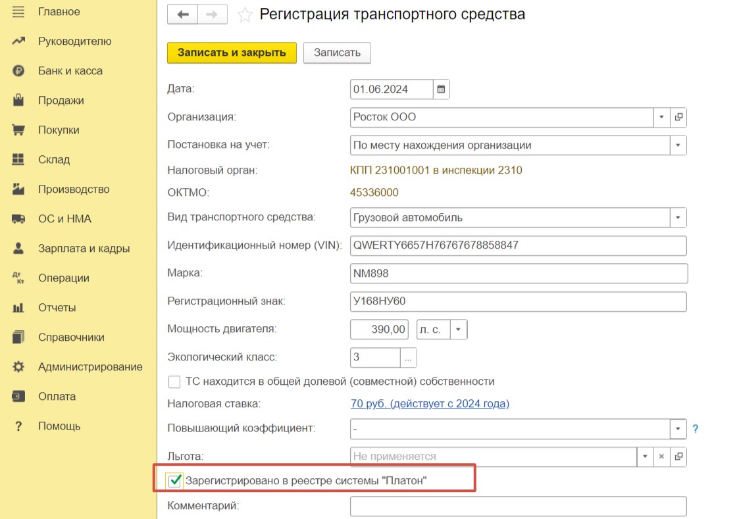Image resolution: width=739 pixels, height=519 pixels.
Task: Add the form to favorites with the star
Action: point(245,14)
